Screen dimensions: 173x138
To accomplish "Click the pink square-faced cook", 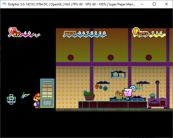I will [128, 94].
